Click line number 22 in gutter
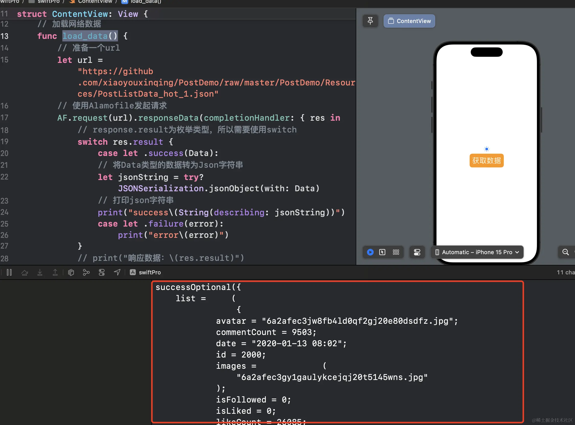Image resolution: width=575 pixels, height=425 pixels. [x=4, y=177]
